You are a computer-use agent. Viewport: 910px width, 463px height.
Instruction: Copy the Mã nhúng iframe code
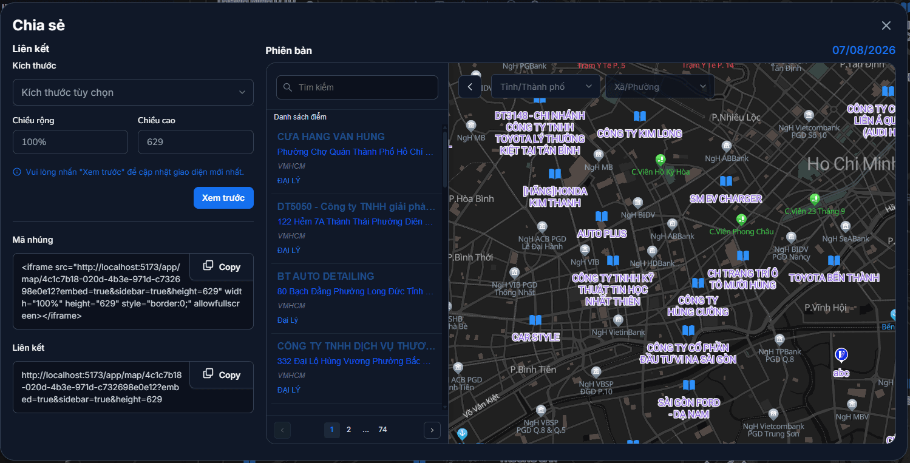(x=222, y=267)
